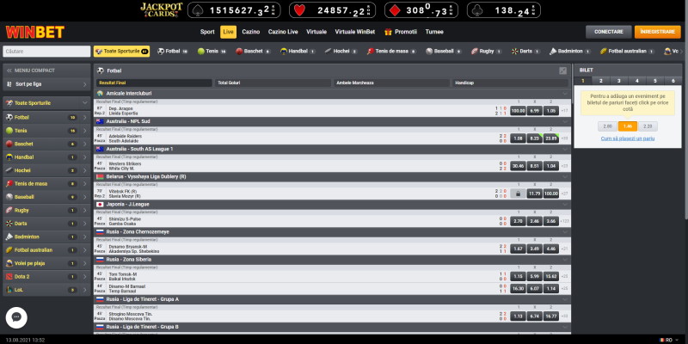The image size is (688, 344).
Task: Switch to Ambele Marcheaza market tab
Action: (392, 83)
